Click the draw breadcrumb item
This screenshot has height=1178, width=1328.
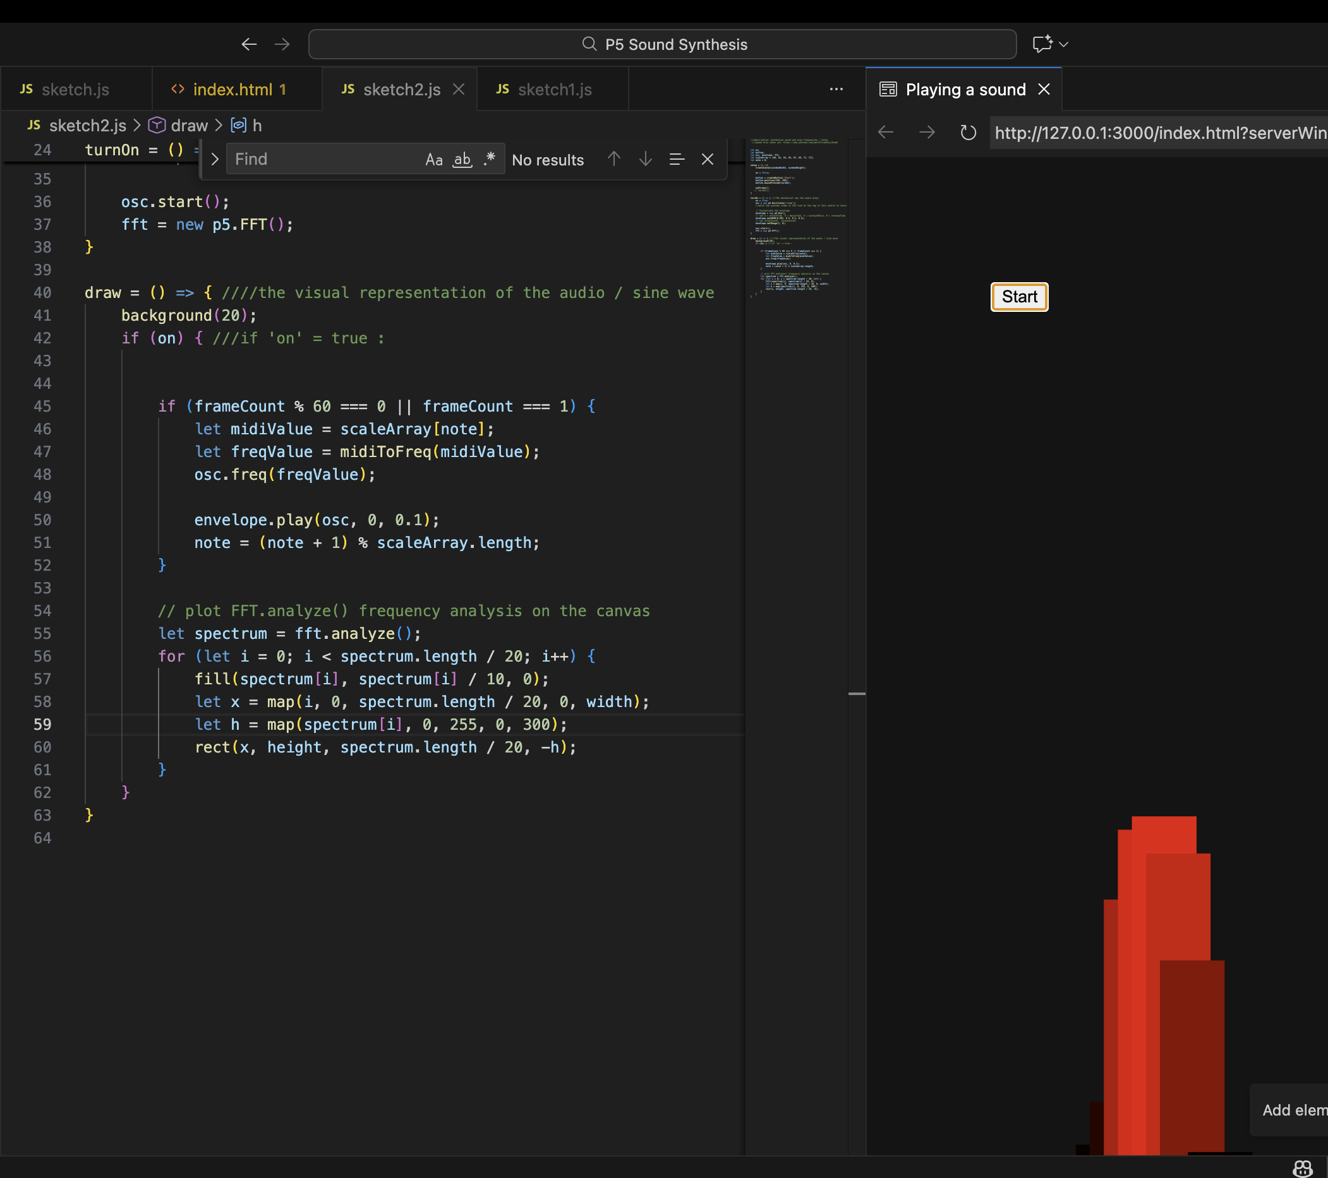click(x=189, y=125)
